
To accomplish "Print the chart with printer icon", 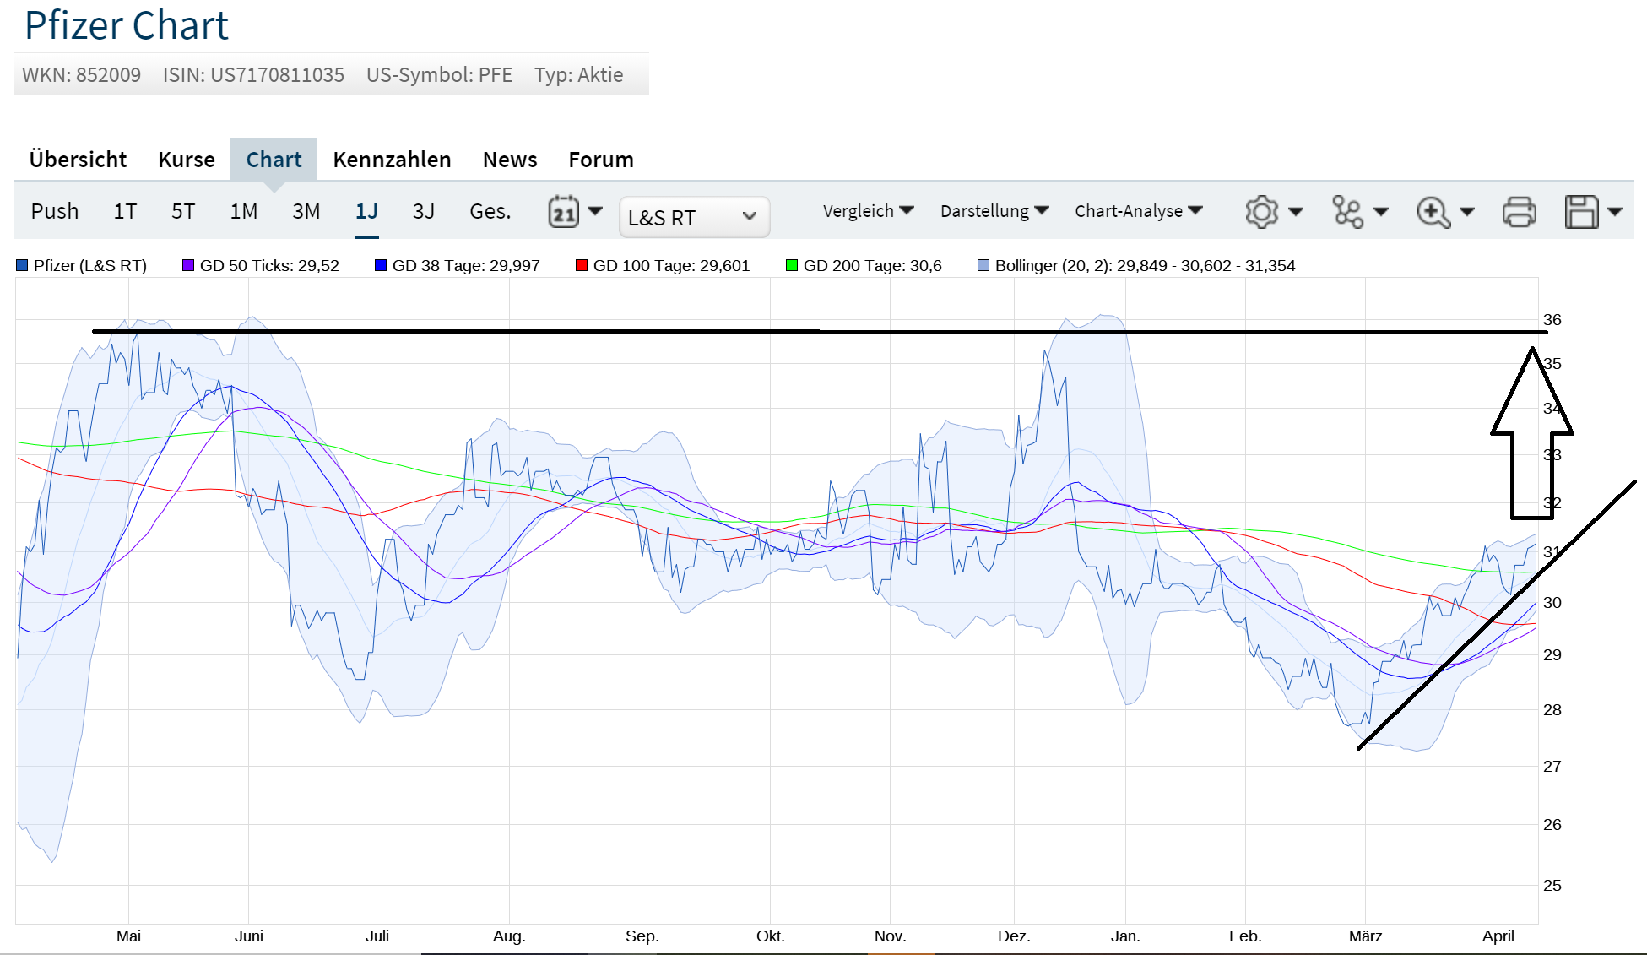I will tap(1519, 211).
